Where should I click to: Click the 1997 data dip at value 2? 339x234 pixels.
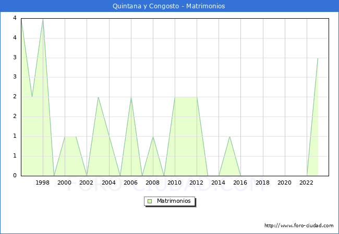pyautogui.click(x=32, y=97)
